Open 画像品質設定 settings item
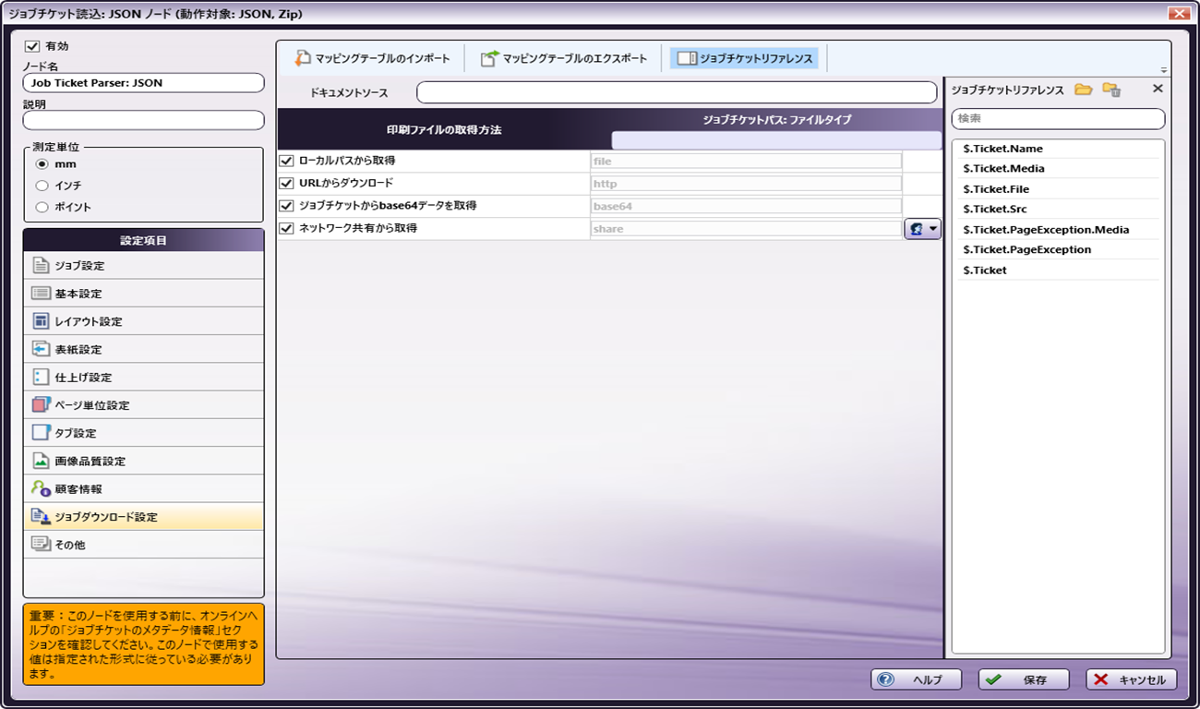 pos(143,461)
